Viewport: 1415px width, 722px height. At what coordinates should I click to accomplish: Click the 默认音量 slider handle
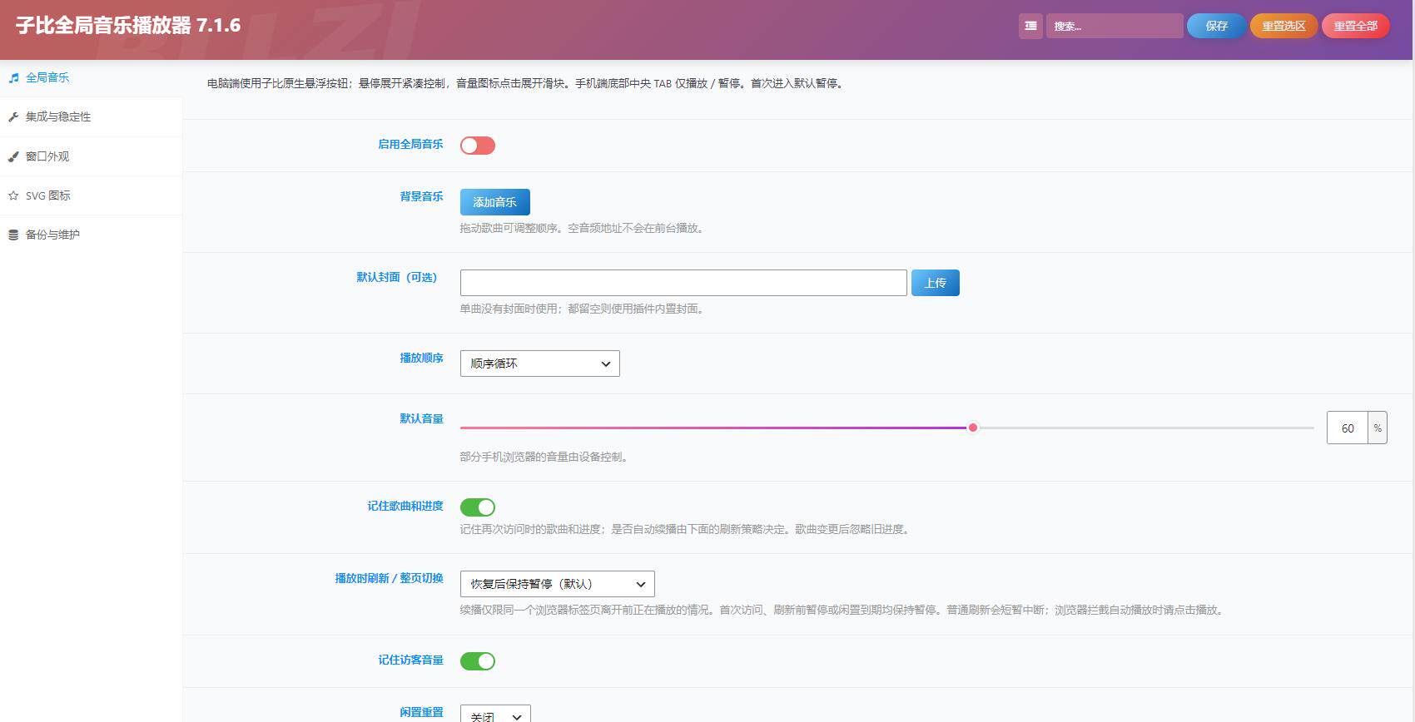point(972,428)
